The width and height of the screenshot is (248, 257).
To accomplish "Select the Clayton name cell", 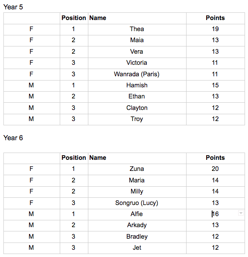I will pos(137,108).
